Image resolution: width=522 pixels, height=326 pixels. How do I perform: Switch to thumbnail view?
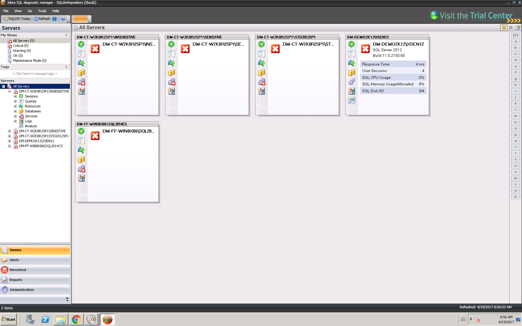[504, 28]
